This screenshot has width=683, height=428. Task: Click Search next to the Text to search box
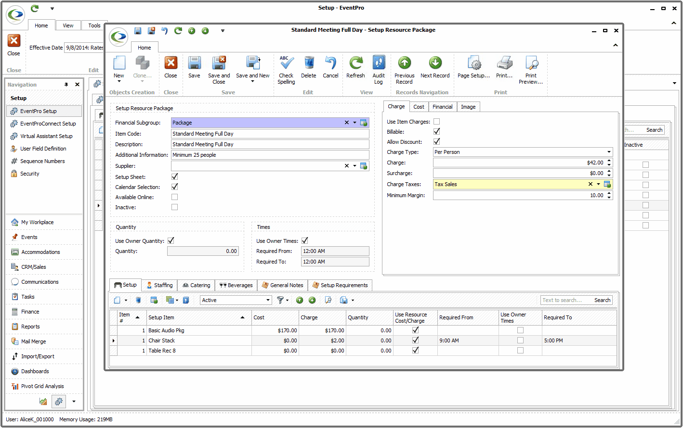(x=602, y=300)
